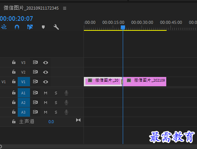197x149 pixels.
Task: Select second clip 微信图片_202109 on V1
Action: [x=145, y=82]
